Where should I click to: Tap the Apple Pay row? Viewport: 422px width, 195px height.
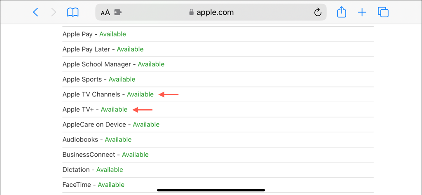94,34
